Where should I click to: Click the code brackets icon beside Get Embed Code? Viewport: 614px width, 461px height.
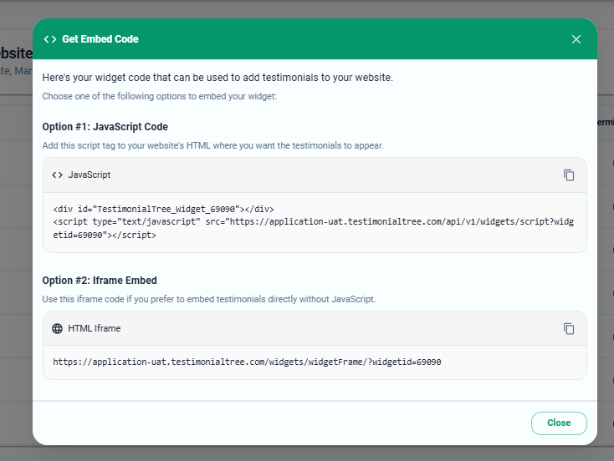point(50,39)
